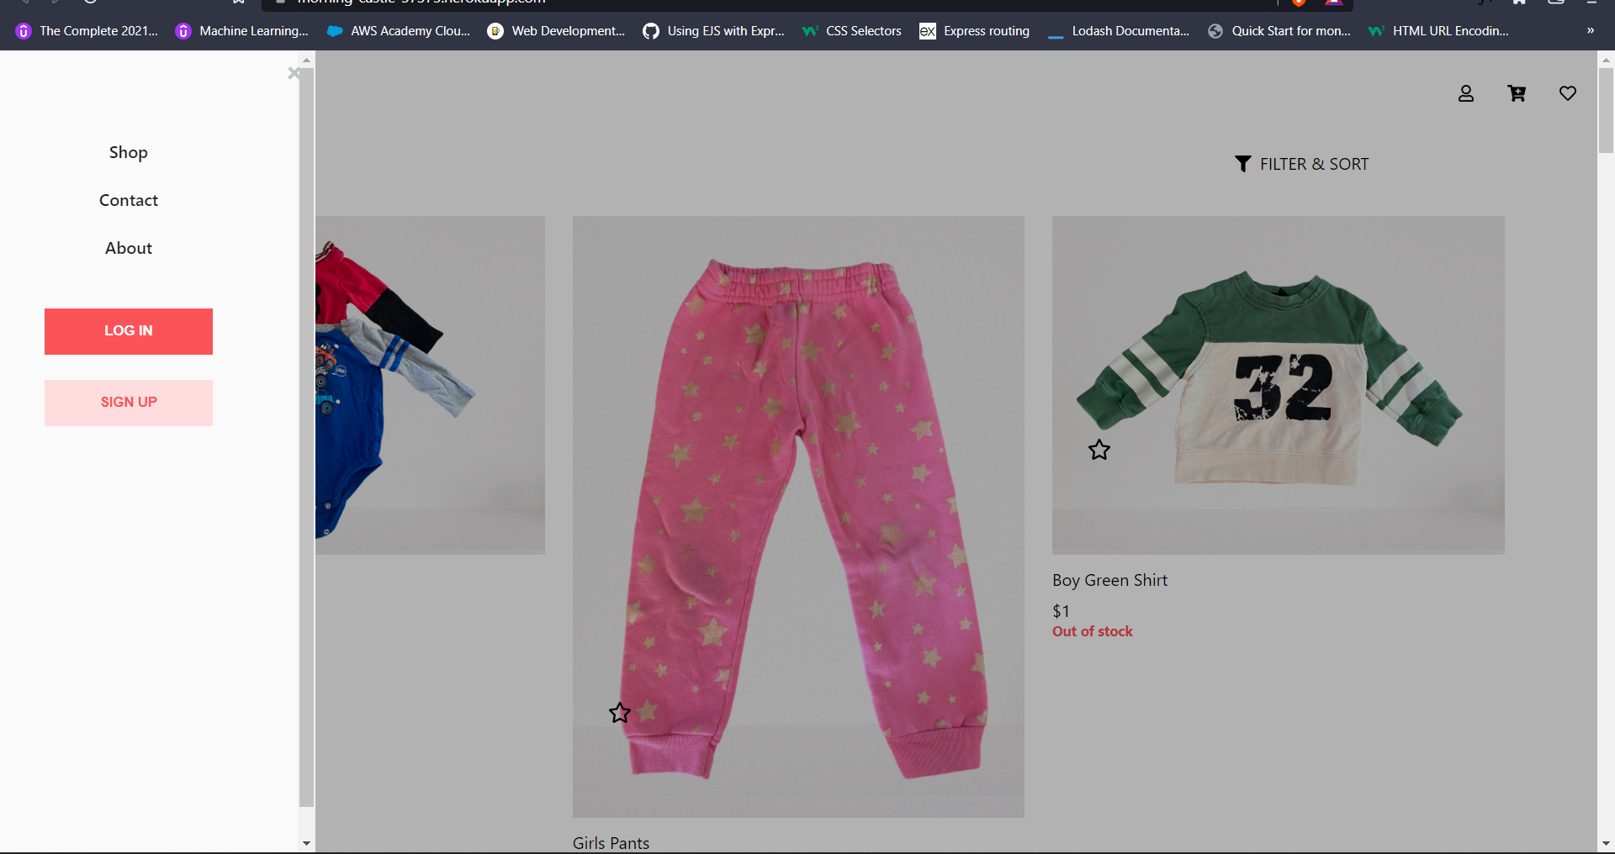Favorite the Boy Green Shirt product
This screenshot has height=854, width=1615.
pyautogui.click(x=1099, y=451)
